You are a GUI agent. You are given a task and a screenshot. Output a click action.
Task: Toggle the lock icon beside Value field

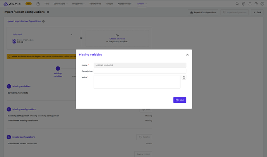pyautogui.click(x=184, y=77)
